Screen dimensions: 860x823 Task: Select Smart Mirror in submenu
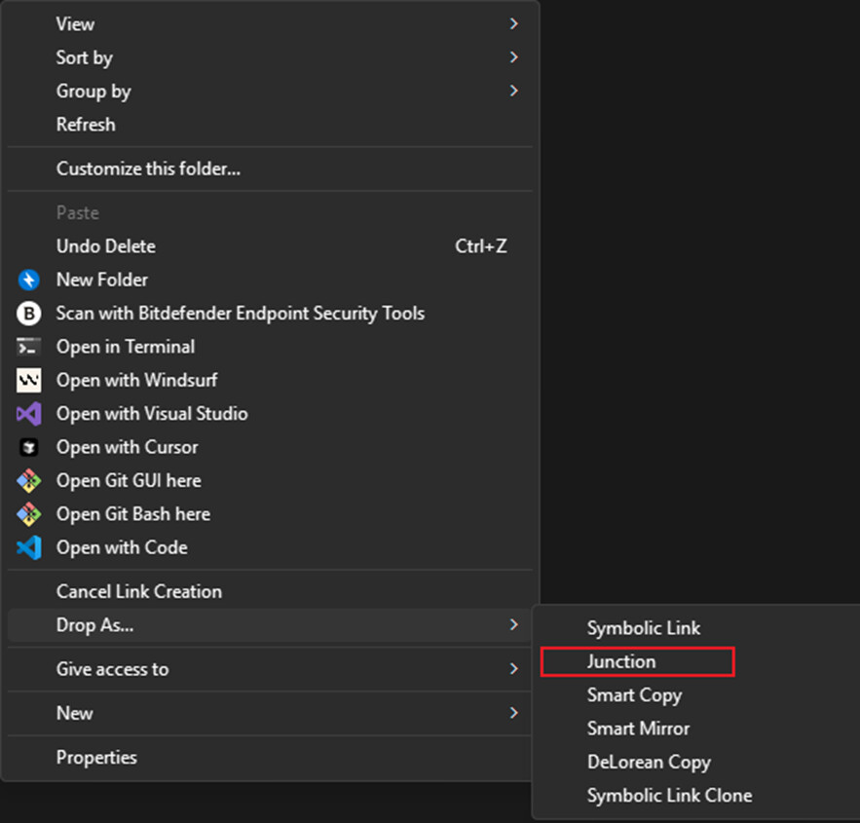coord(697,729)
